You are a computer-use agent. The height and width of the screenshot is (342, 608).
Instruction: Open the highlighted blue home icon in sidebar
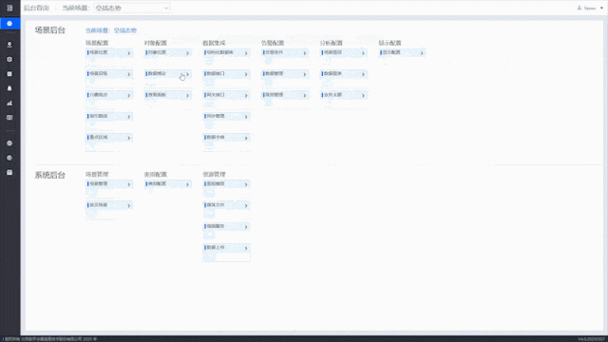pyautogui.click(x=9, y=24)
